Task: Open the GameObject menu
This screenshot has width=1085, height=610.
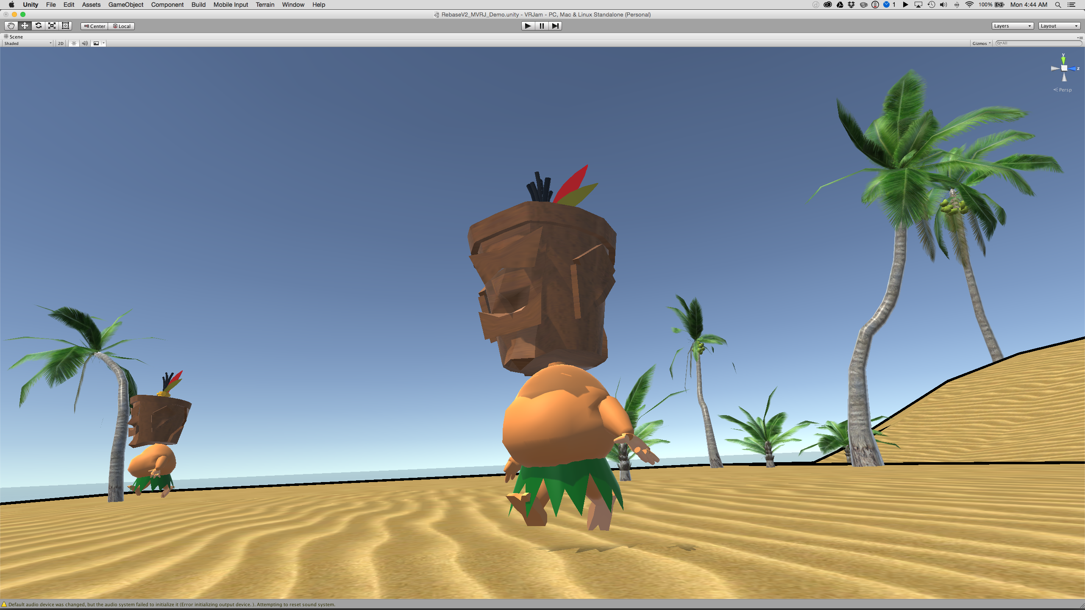Action: pos(125,5)
